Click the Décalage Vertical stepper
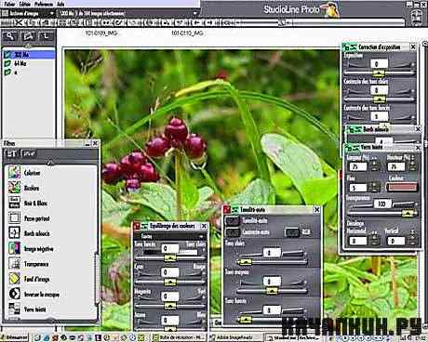The width and height of the screenshot is (428, 342). pyautogui.click(x=412, y=241)
